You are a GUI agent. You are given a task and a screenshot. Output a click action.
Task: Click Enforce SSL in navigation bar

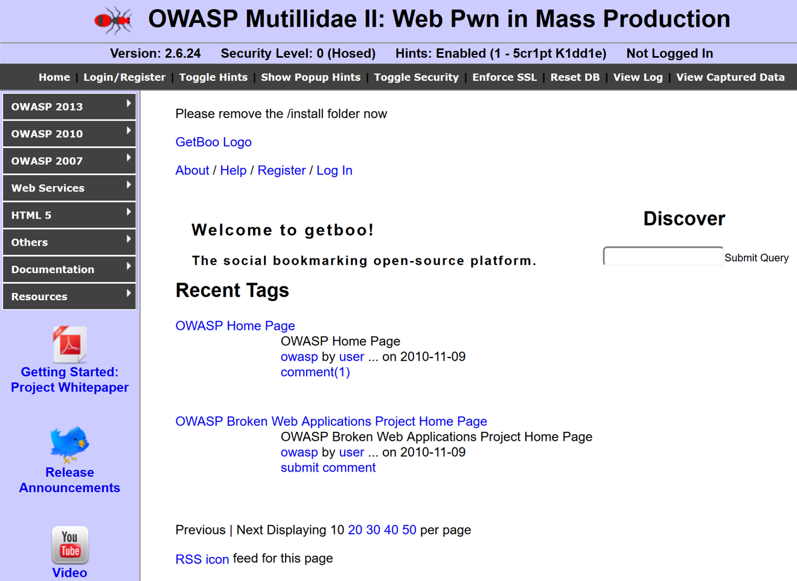click(x=504, y=77)
